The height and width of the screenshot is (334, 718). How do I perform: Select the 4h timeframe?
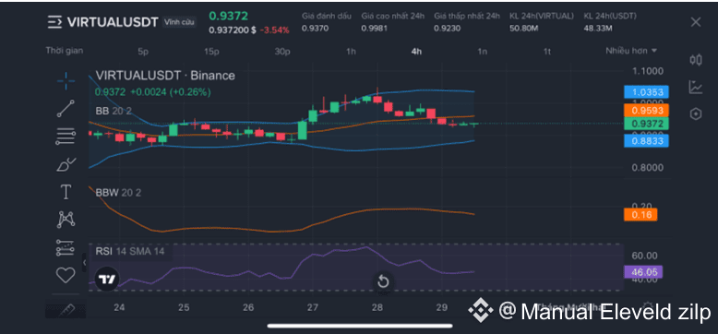[x=416, y=52]
